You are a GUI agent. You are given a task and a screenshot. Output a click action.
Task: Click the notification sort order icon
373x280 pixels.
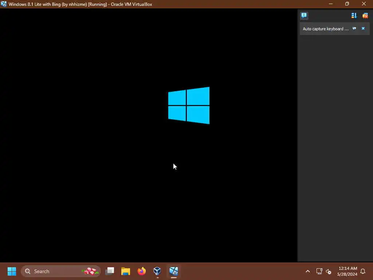[354, 16]
